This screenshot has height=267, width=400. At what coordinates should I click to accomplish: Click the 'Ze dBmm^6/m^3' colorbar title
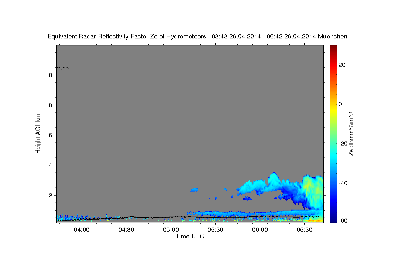(x=351, y=133)
